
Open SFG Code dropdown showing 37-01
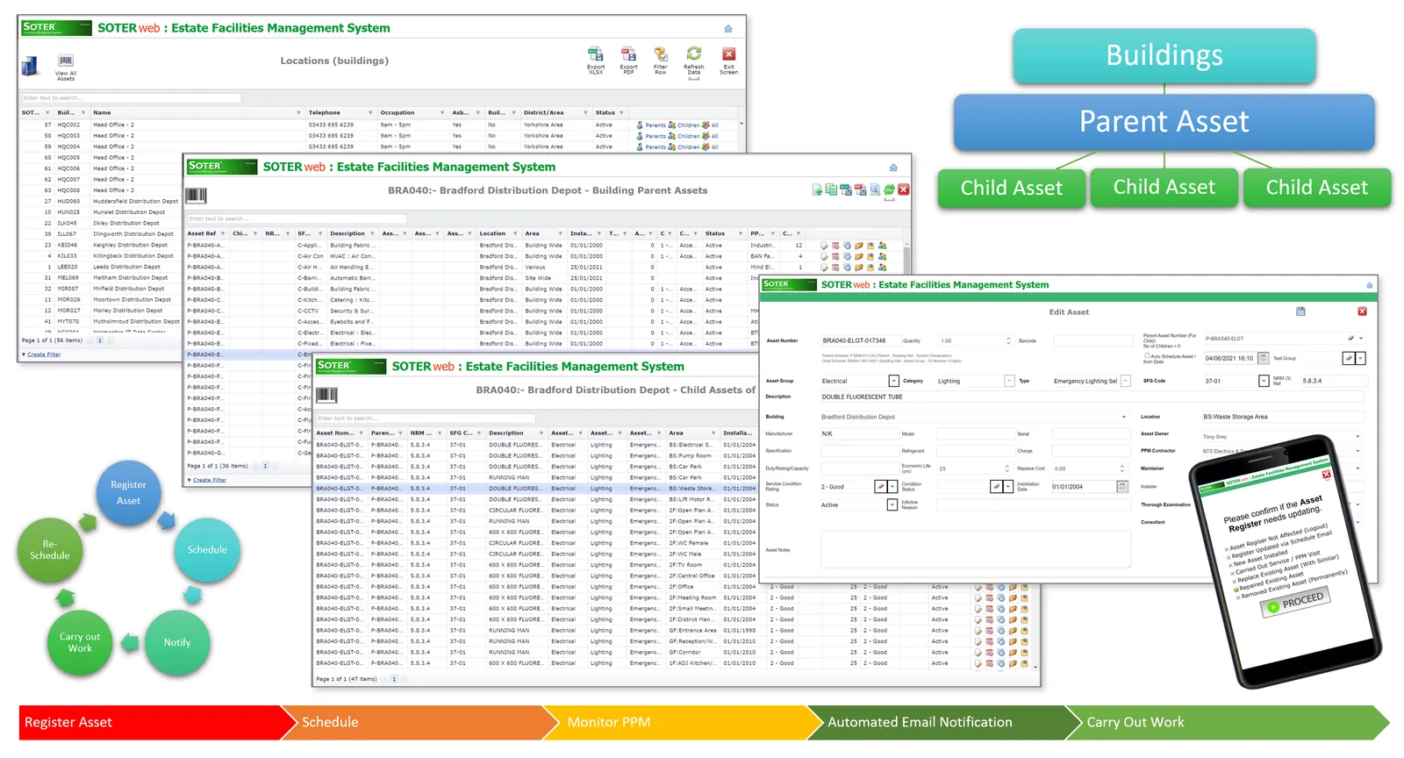1264,381
